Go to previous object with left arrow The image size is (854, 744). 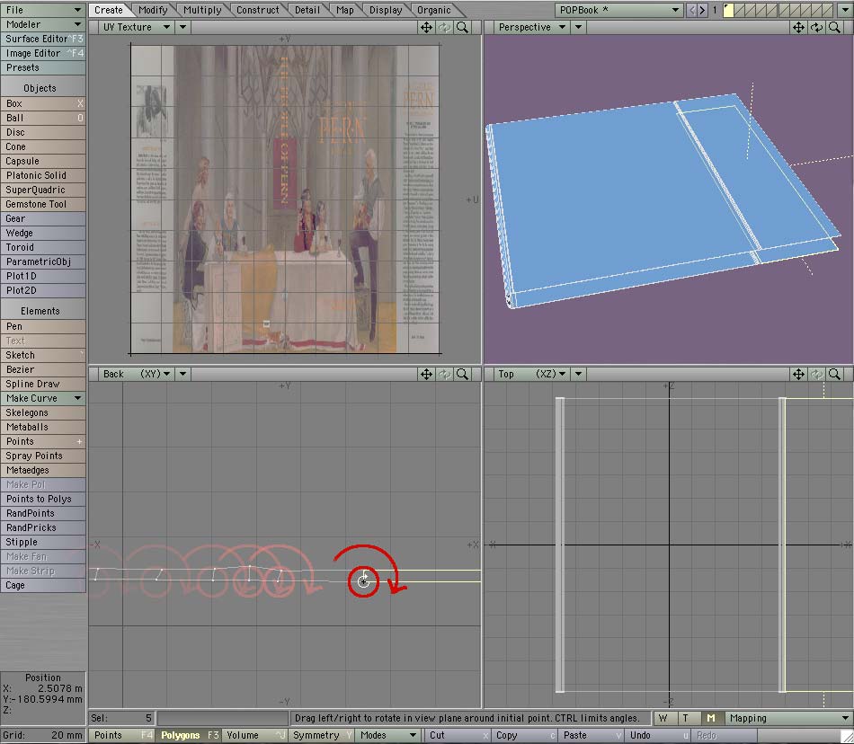(691, 10)
